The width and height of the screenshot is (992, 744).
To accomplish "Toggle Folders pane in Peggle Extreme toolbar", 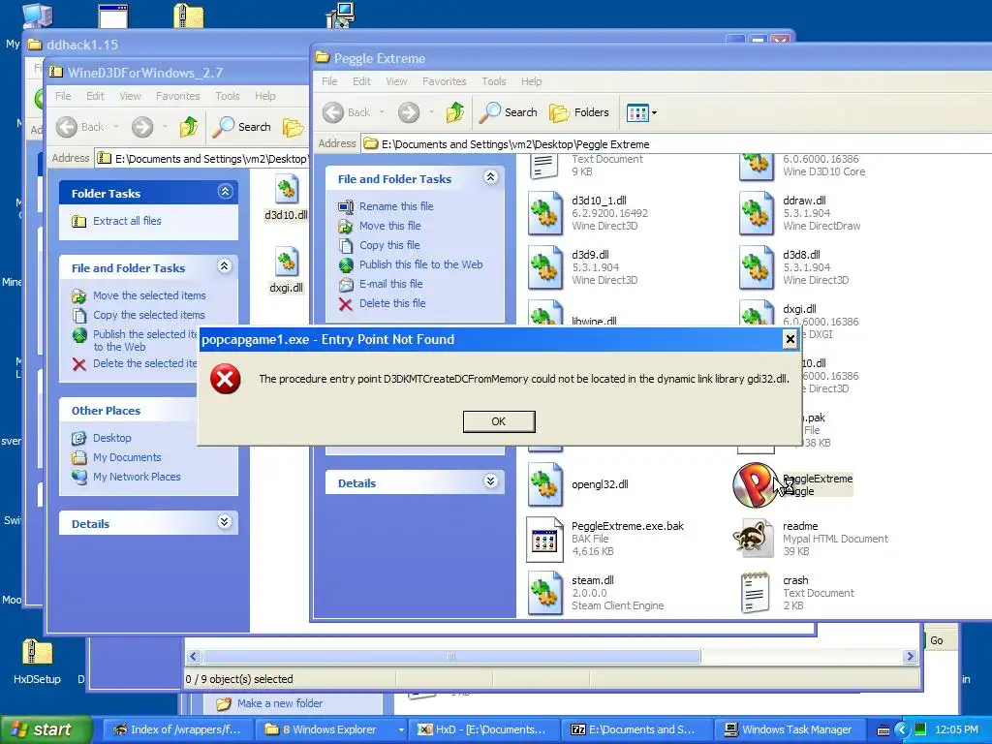I will pos(579,112).
